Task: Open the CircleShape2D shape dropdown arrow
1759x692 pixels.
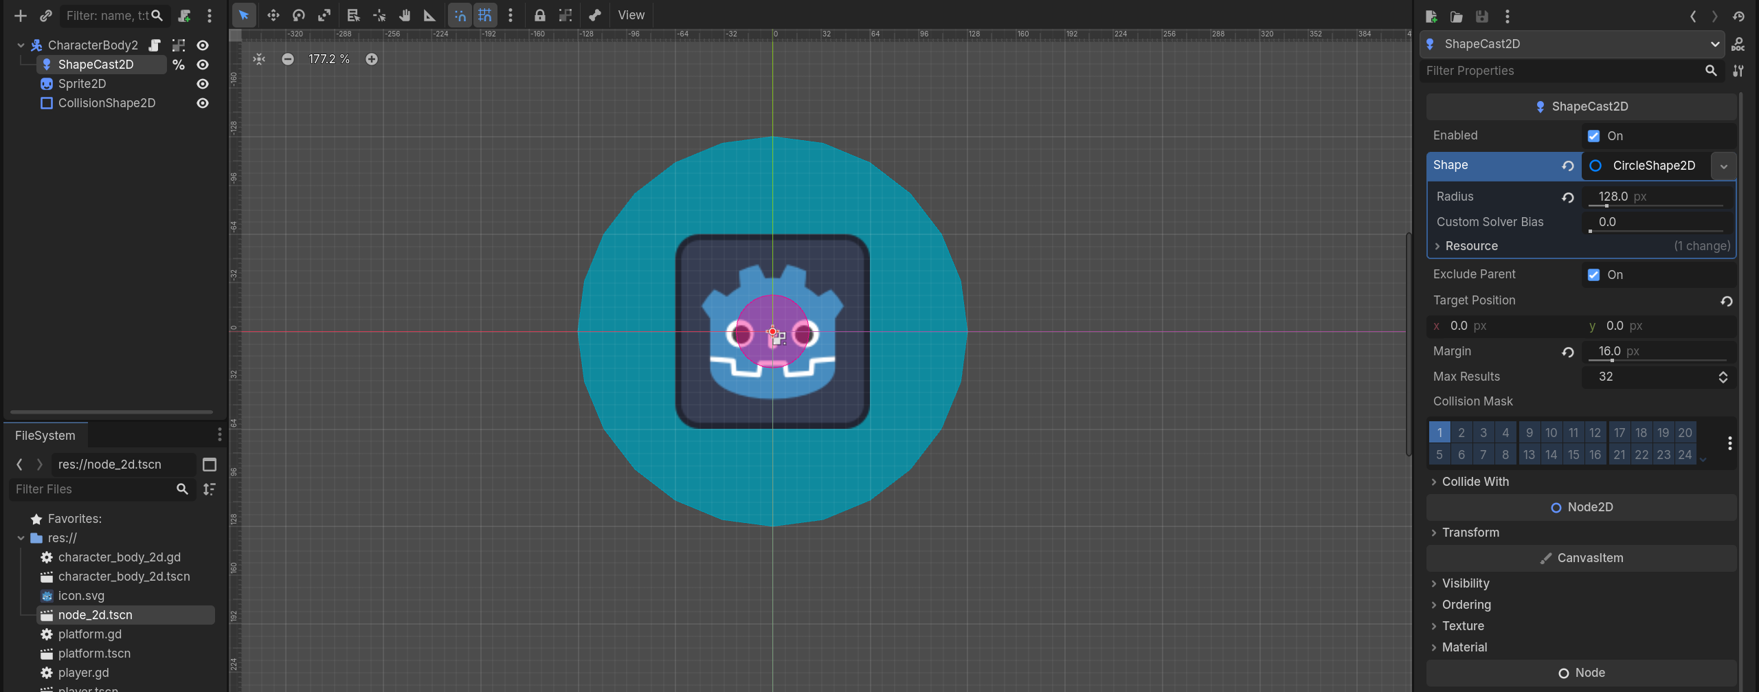Action: click(x=1724, y=166)
